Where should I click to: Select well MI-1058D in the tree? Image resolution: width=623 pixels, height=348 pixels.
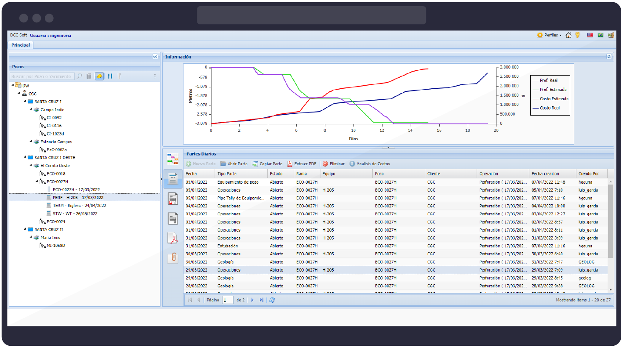coord(56,246)
